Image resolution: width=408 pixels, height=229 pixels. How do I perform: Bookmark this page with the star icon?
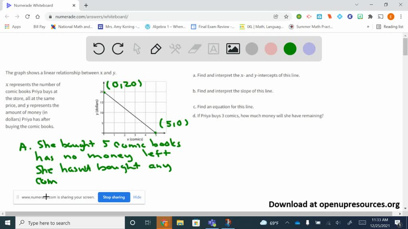(x=285, y=17)
